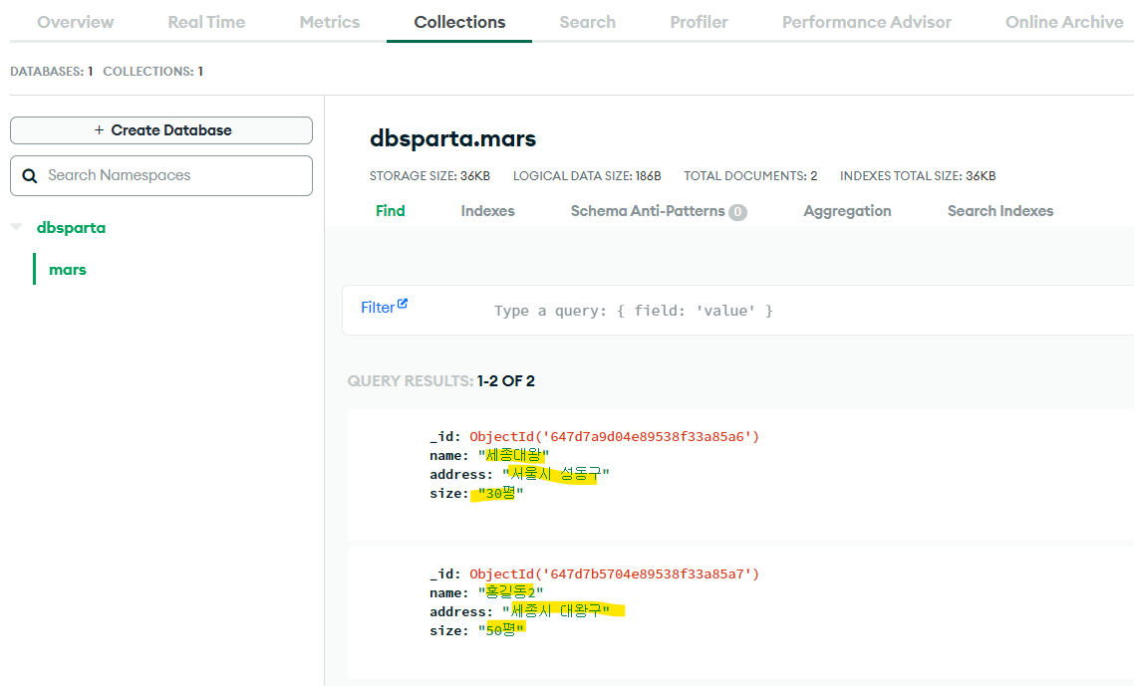The image size is (1134, 686).
Task: Click the Schema Anti-Patterns count badge
Action: coord(737,212)
